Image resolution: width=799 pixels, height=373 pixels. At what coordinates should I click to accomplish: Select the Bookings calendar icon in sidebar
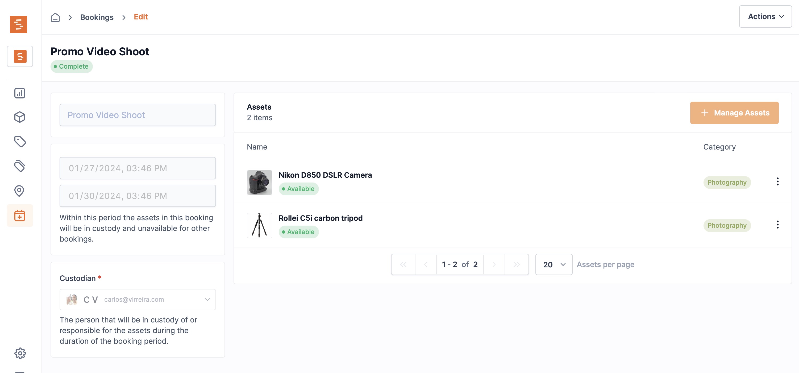[x=19, y=215]
